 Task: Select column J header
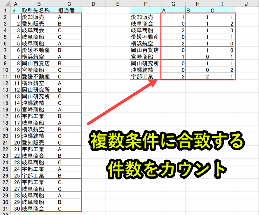coord(246,3)
